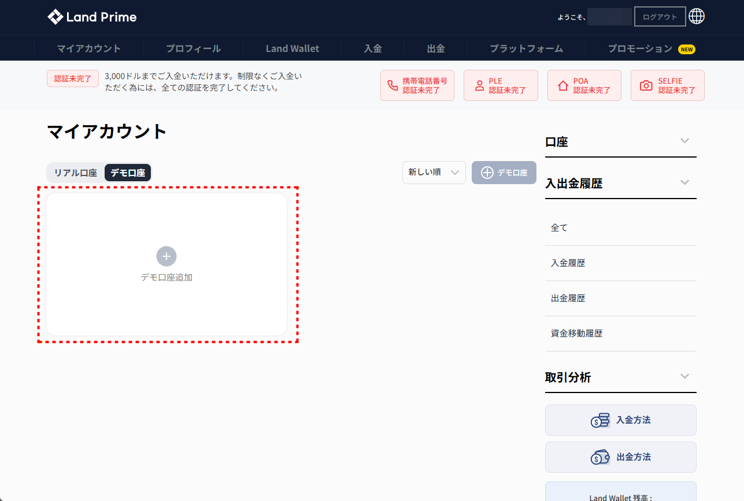Open マイアカウント in the navigation bar
Screen dimensions: 744x501
pyautogui.click(x=89, y=48)
